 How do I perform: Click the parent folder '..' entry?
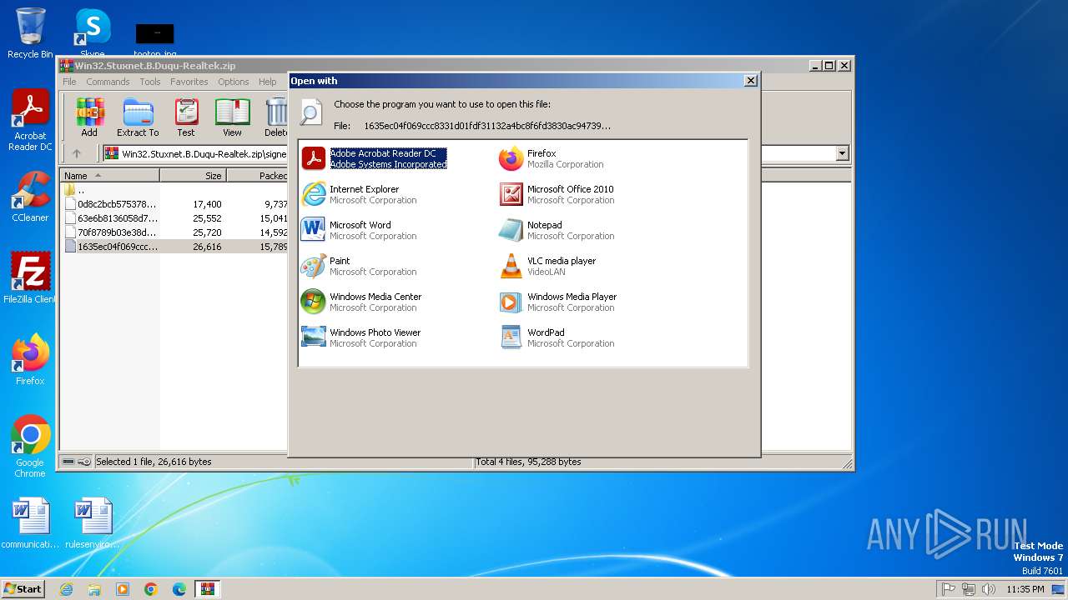tap(75, 190)
